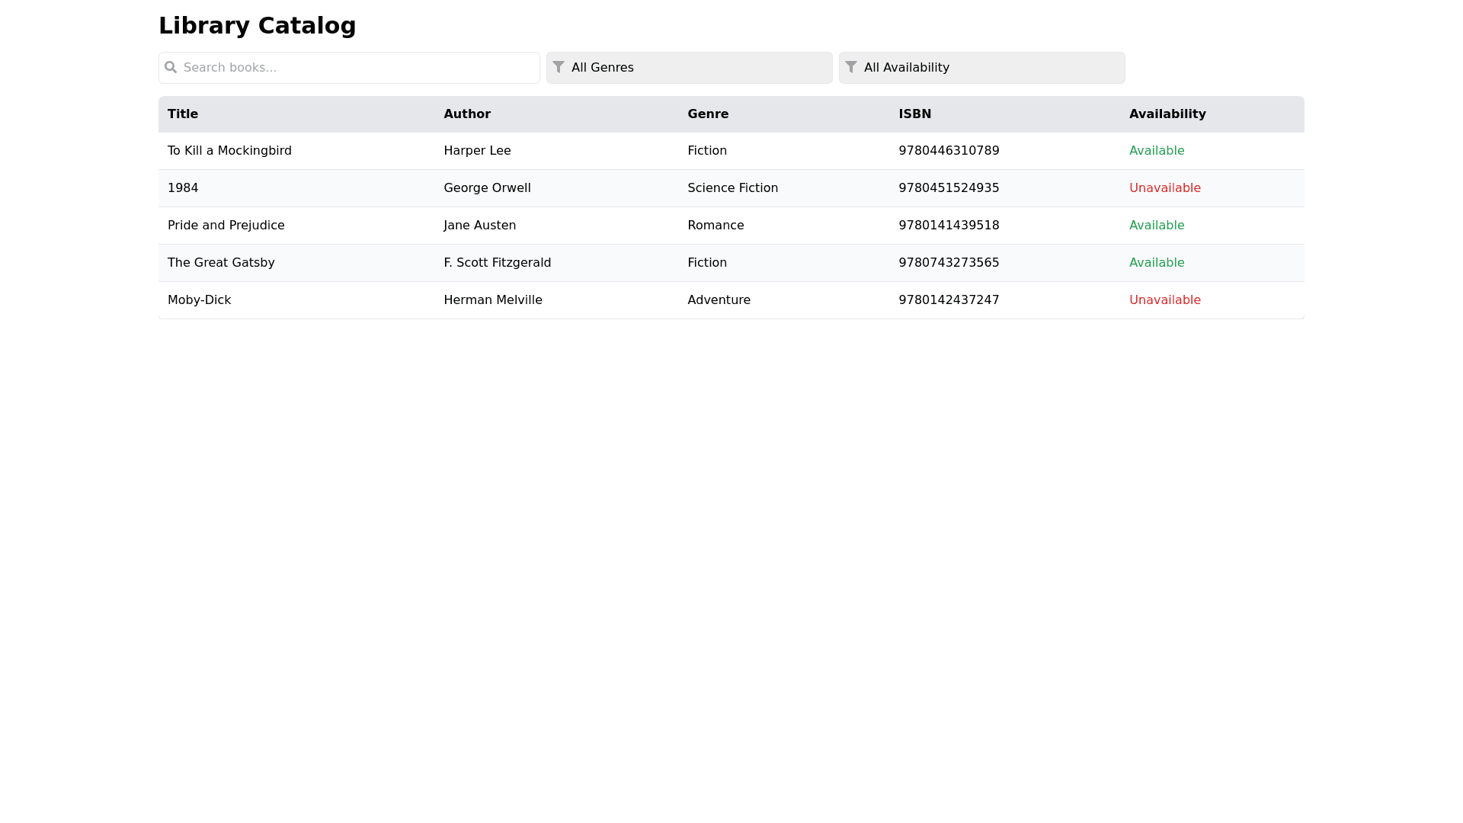Click the ISBN column header

(914, 114)
